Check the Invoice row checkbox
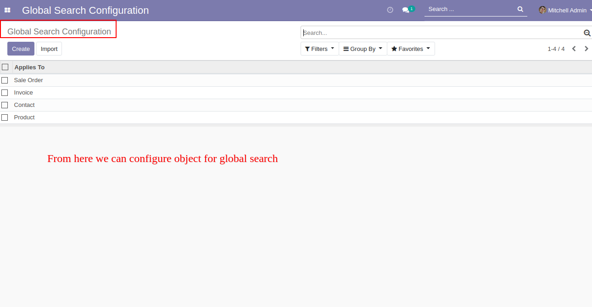 point(5,93)
